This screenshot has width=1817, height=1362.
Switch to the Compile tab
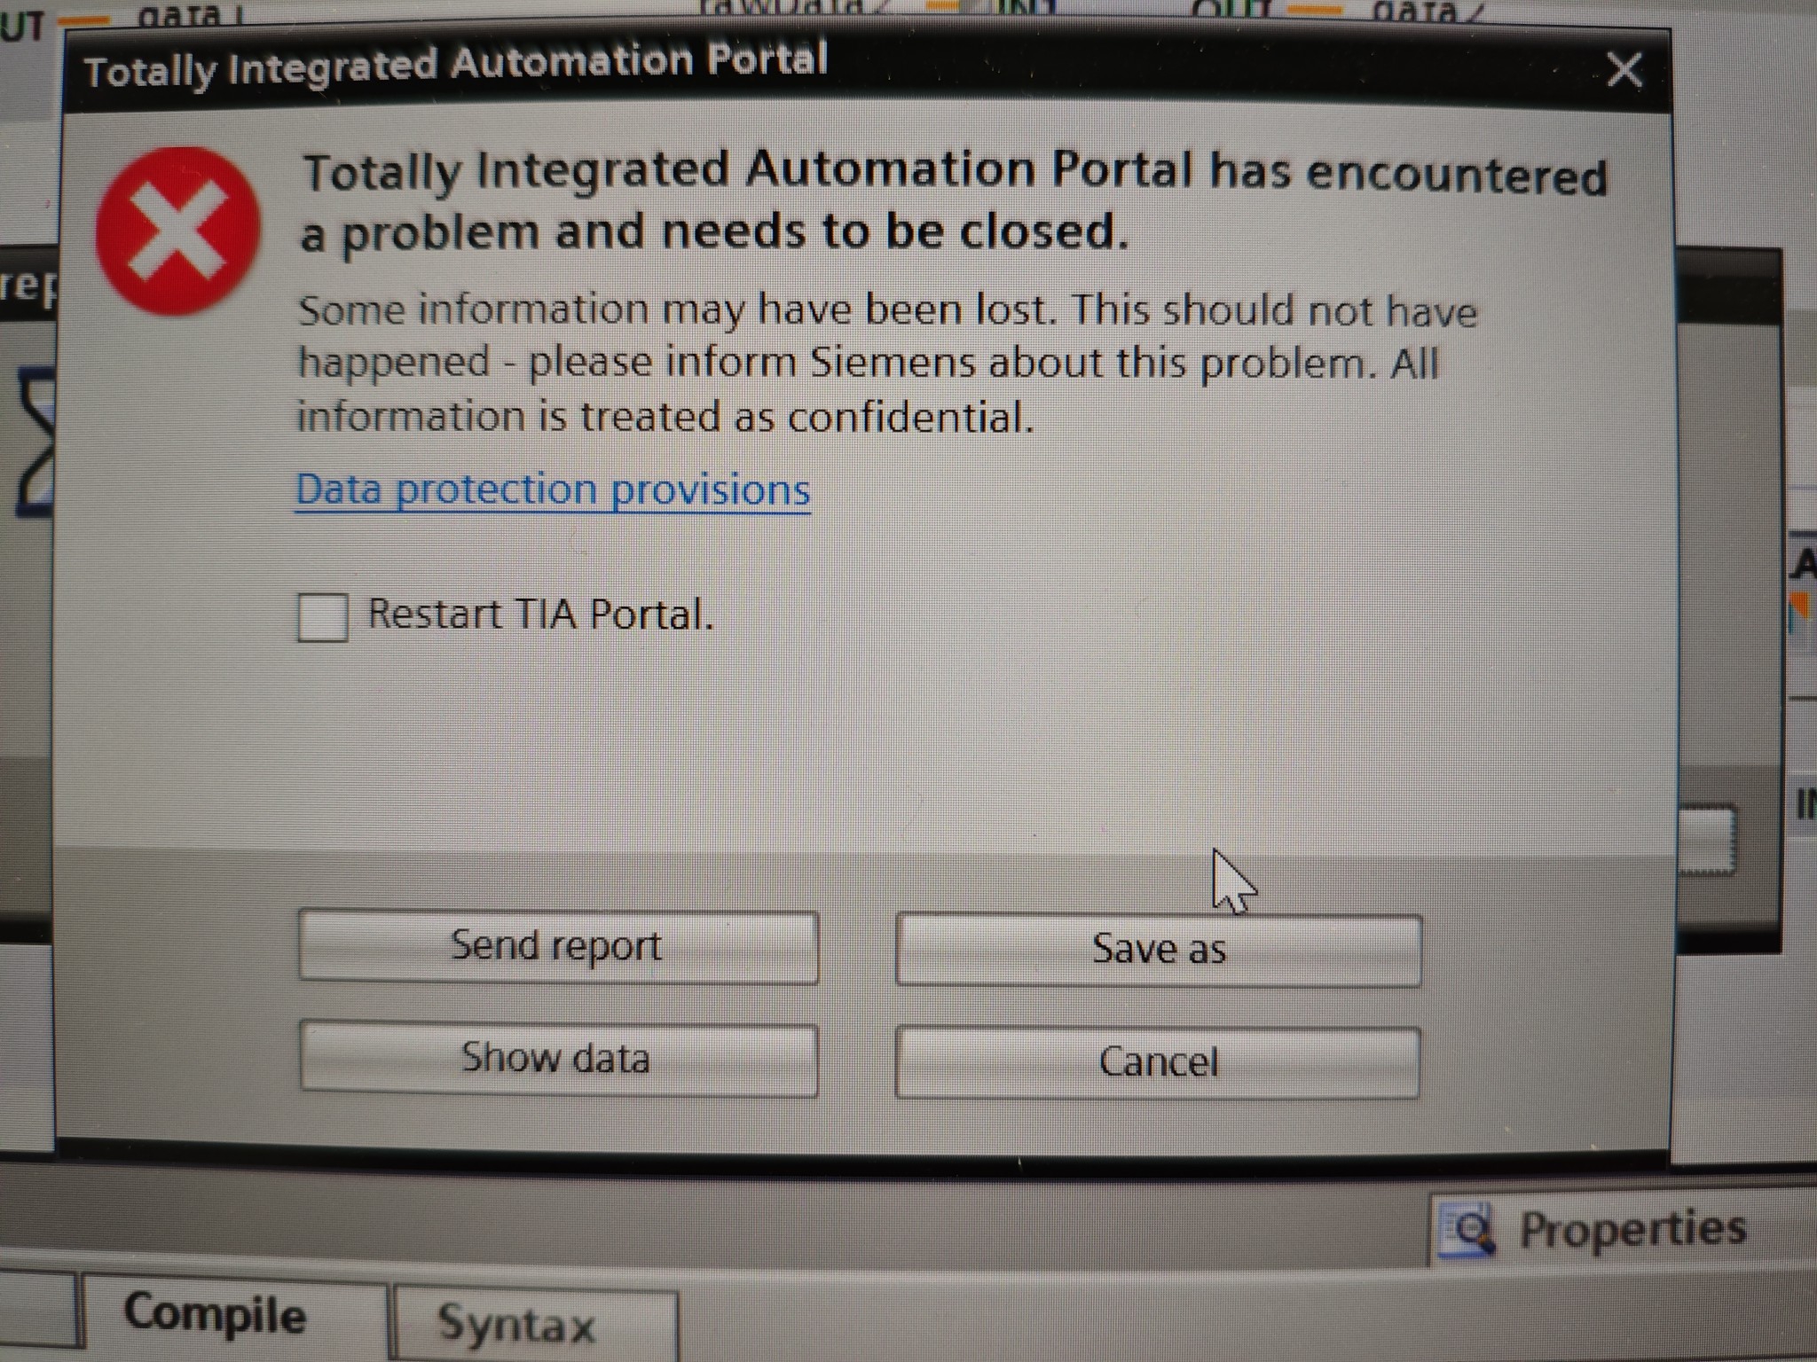[216, 1315]
